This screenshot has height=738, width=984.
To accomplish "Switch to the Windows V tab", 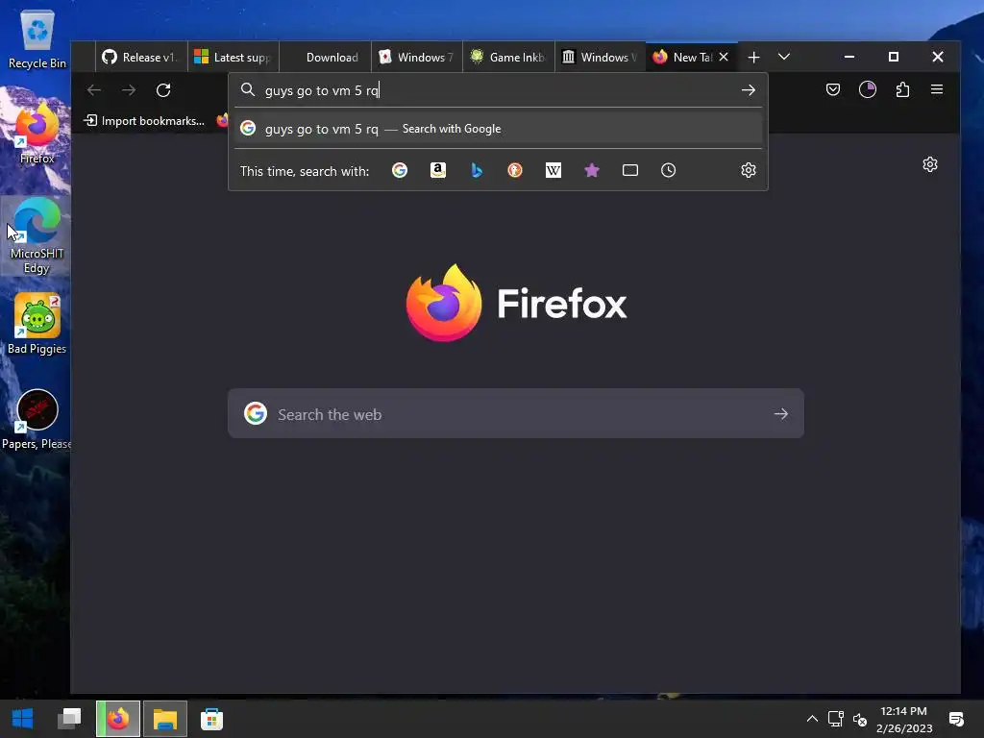I will [x=601, y=57].
